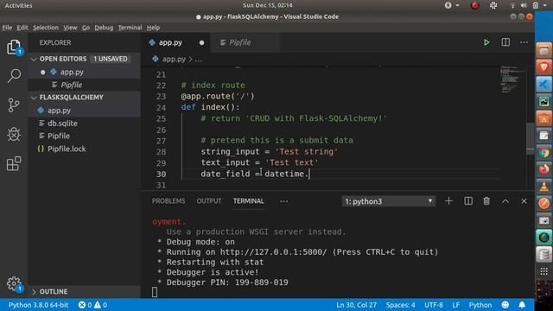
Task: Change language mode via Python
Action: (x=480, y=305)
